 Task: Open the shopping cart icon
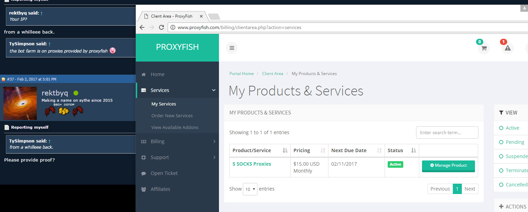(x=484, y=48)
